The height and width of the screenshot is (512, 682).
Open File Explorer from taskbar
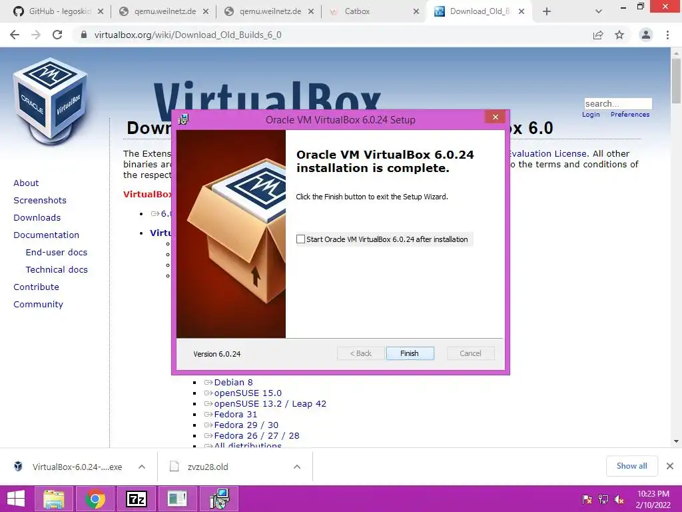[x=53, y=499]
